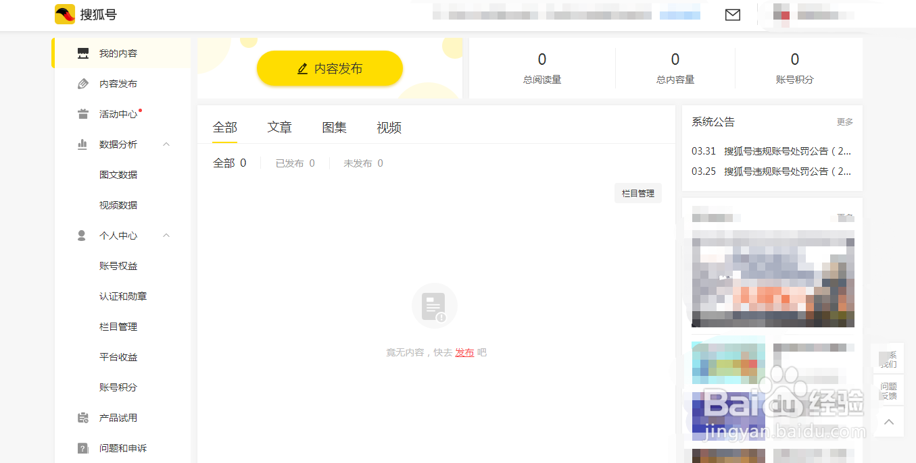
Task: Open 个人中心 via its person icon
Action: click(x=81, y=235)
